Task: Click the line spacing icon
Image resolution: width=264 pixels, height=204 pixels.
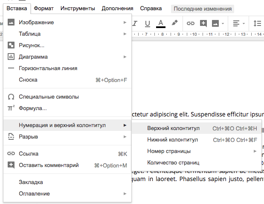Action: (257, 23)
